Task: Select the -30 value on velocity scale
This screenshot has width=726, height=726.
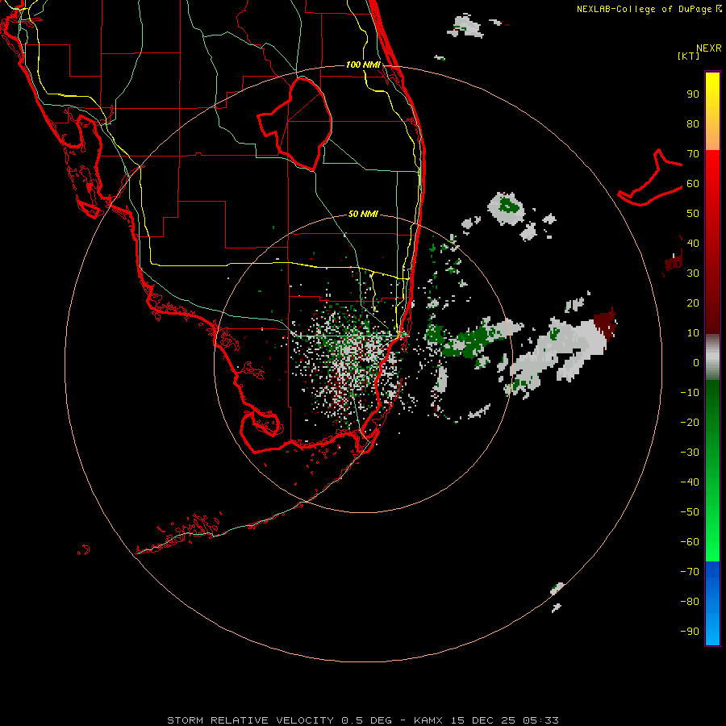Action: 690,453
